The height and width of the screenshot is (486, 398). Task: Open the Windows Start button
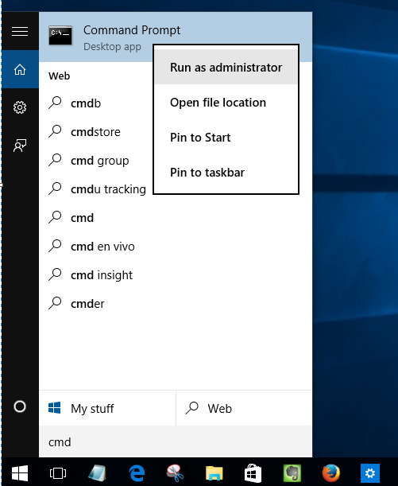[x=20, y=473]
